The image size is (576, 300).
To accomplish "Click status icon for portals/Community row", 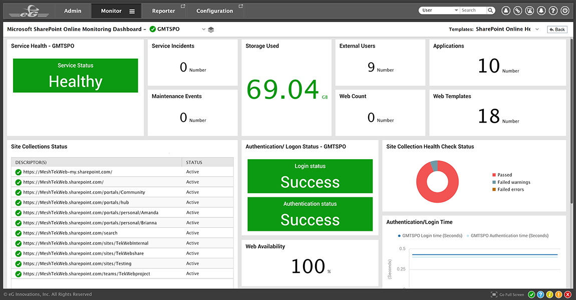I will click(18, 192).
